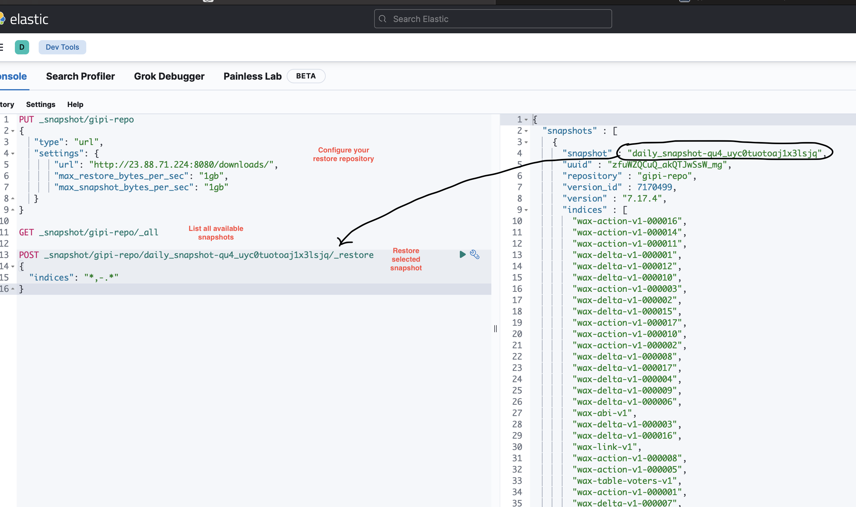Image resolution: width=856 pixels, height=507 pixels.
Task: Collapse response root object at line 1
Action: pos(526,119)
